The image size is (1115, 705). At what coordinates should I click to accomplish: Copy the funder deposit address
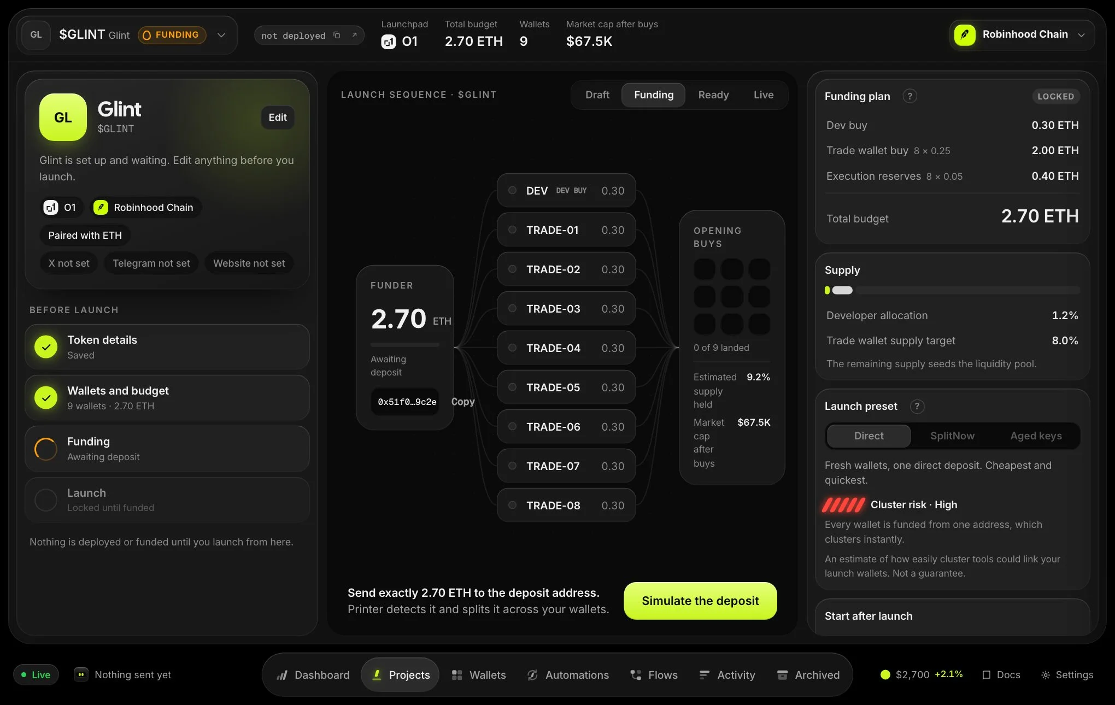(463, 402)
